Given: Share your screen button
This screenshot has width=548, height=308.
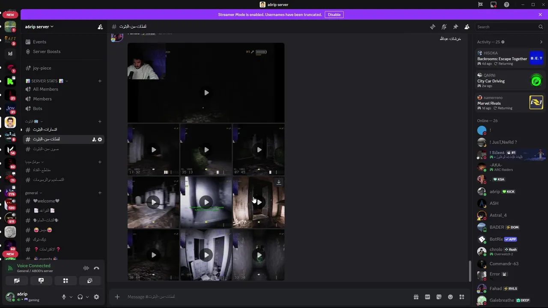Looking at the screenshot, I should point(41,281).
